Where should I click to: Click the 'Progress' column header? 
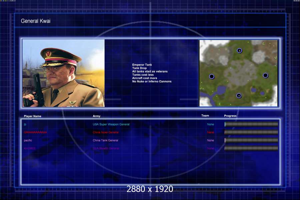pos(230,116)
